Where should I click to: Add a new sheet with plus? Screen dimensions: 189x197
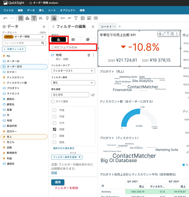pyautogui.click(x=120, y=26)
